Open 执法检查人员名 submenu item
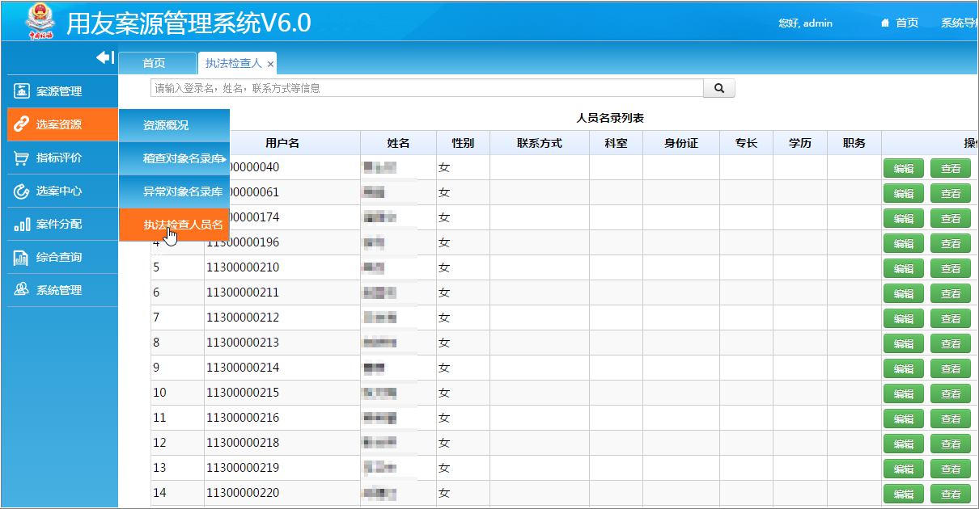Screen dimensions: 979x509 174,225
